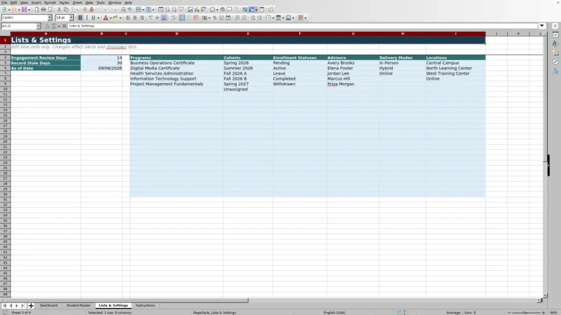Click the yellow highlight color swatch
This screenshot has width=561, height=315.
pos(116,18)
